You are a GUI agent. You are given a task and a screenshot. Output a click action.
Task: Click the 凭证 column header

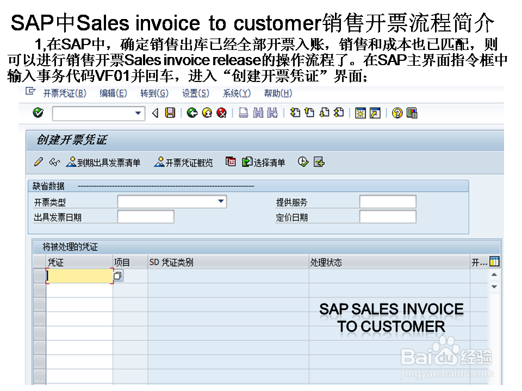pyautogui.click(x=79, y=262)
